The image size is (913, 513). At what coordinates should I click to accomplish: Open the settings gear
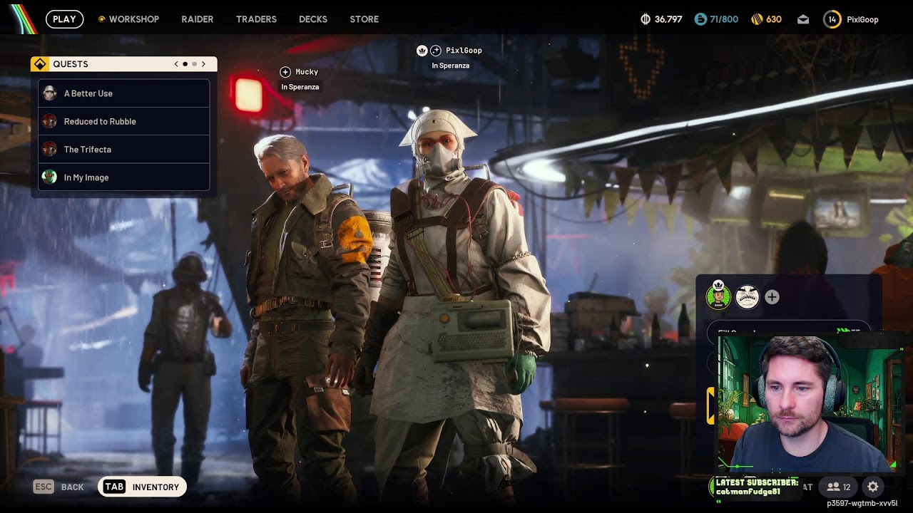click(x=873, y=487)
